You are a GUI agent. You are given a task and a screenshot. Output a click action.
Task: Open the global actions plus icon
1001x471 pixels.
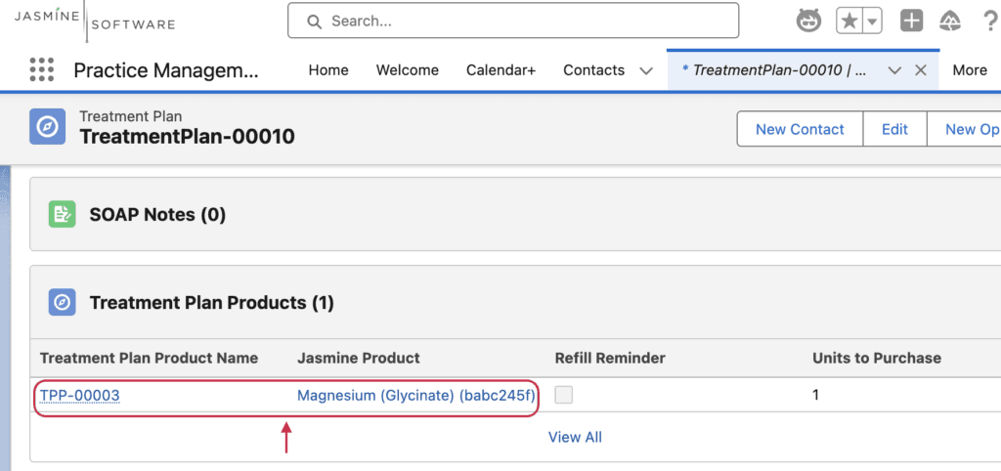pos(912,21)
